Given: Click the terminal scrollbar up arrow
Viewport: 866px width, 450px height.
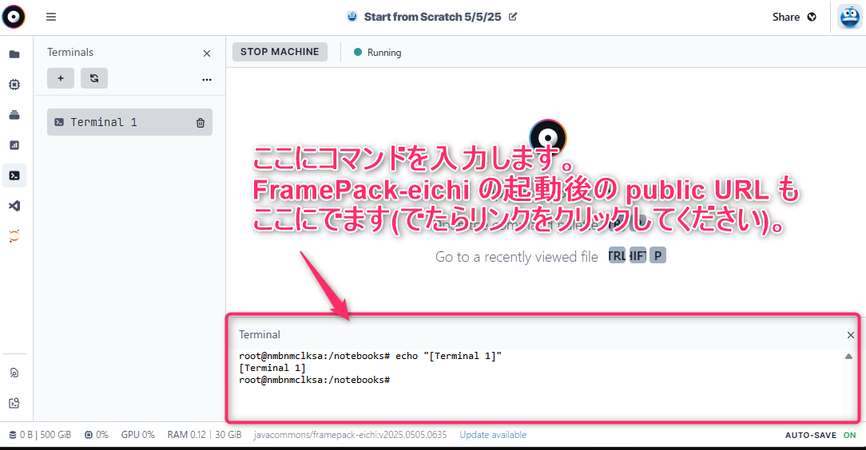Looking at the screenshot, I should (x=848, y=356).
